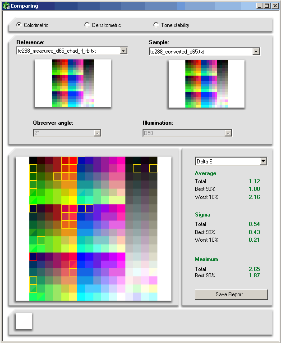Click the Sample file name field
The width and height of the screenshot is (281, 343).
201,52
